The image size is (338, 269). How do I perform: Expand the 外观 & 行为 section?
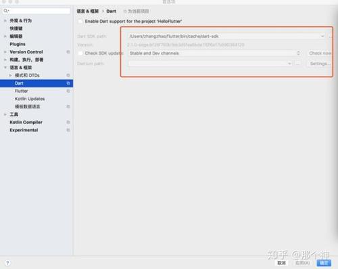tap(5, 20)
